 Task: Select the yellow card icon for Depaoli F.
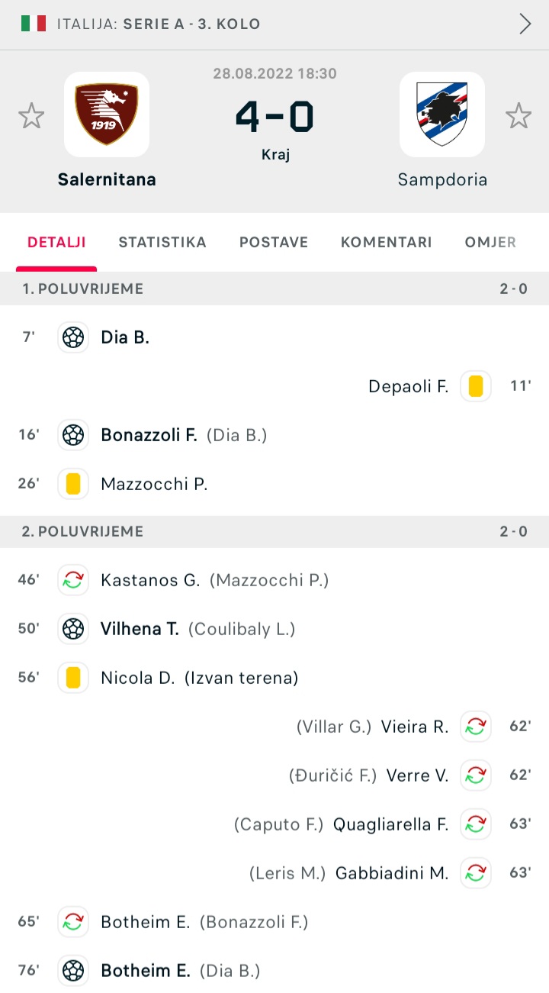click(476, 386)
